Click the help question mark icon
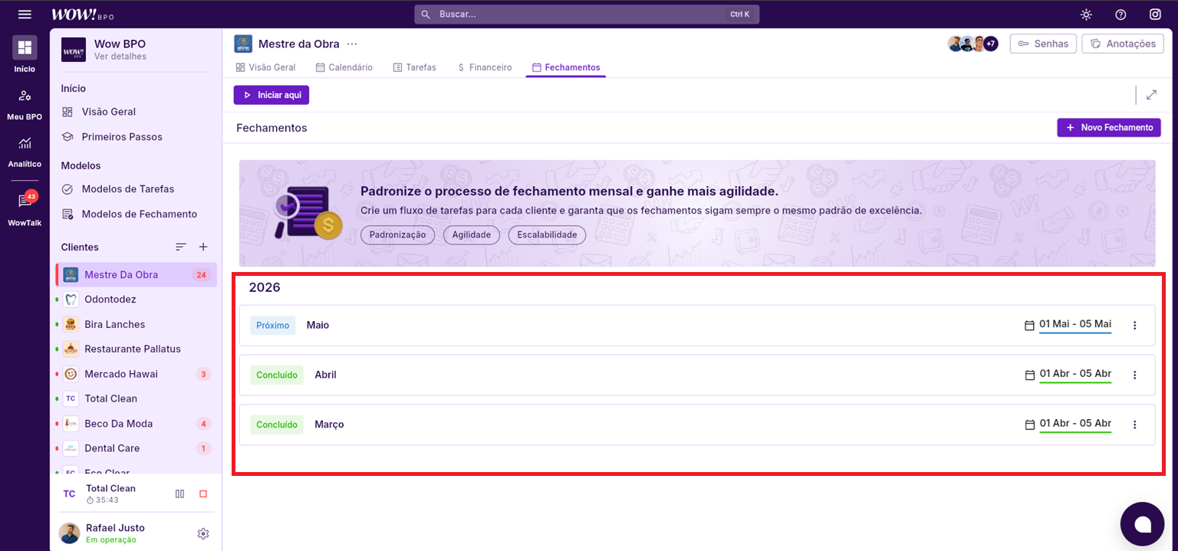1178x551 pixels. pyautogui.click(x=1120, y=15)
